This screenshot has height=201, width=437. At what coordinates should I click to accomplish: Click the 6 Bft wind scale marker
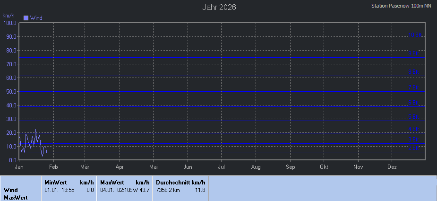[x=414, y=102]
